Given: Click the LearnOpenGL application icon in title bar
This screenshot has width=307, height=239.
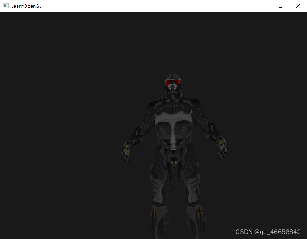Looking at the screenshot, I should coord(6,6).
